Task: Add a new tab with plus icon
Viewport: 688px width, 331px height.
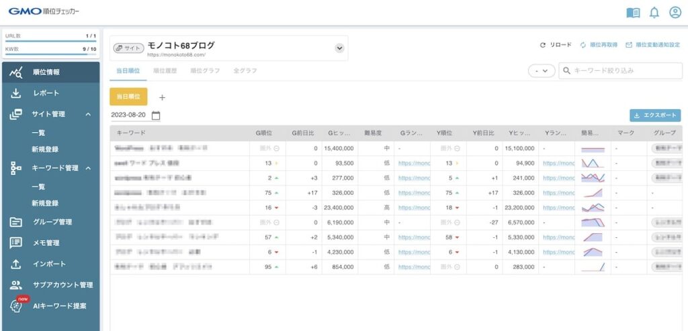Action: 162,97
